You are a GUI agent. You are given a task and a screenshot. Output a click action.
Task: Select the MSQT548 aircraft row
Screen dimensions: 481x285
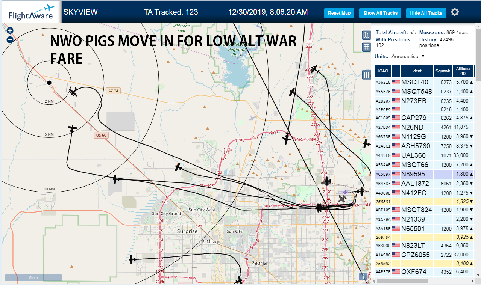(425, 91)
